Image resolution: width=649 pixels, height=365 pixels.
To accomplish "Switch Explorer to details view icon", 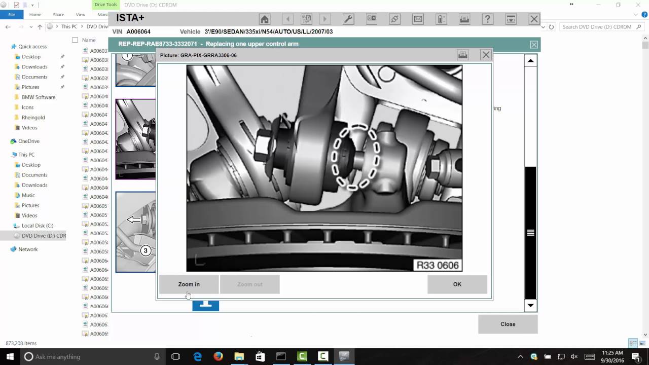I will coord(632,343).
